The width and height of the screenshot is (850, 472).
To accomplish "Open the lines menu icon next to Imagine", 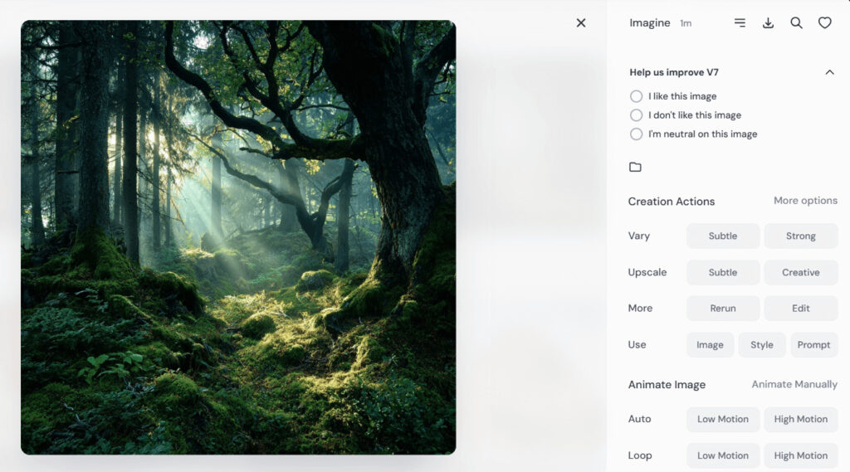I will tap(740, 22).
